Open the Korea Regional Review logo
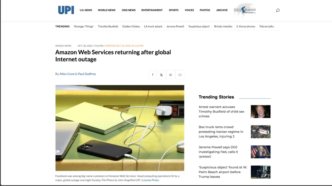 click(244, 10)
